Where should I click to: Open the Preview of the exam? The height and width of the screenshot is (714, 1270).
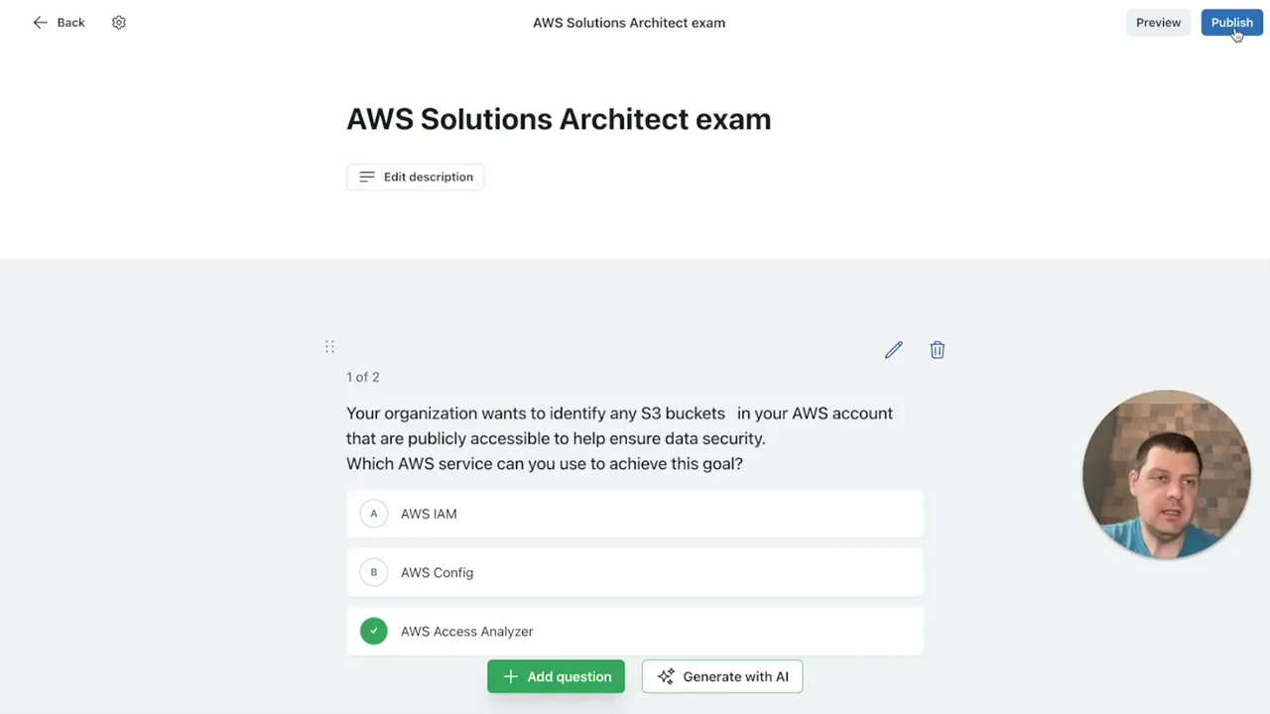coord(1158,23)
